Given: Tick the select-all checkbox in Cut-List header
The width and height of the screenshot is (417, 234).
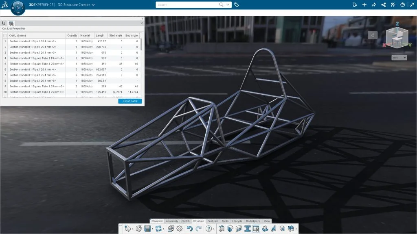Looking at the screenshot, I should (x=5, y=36).
